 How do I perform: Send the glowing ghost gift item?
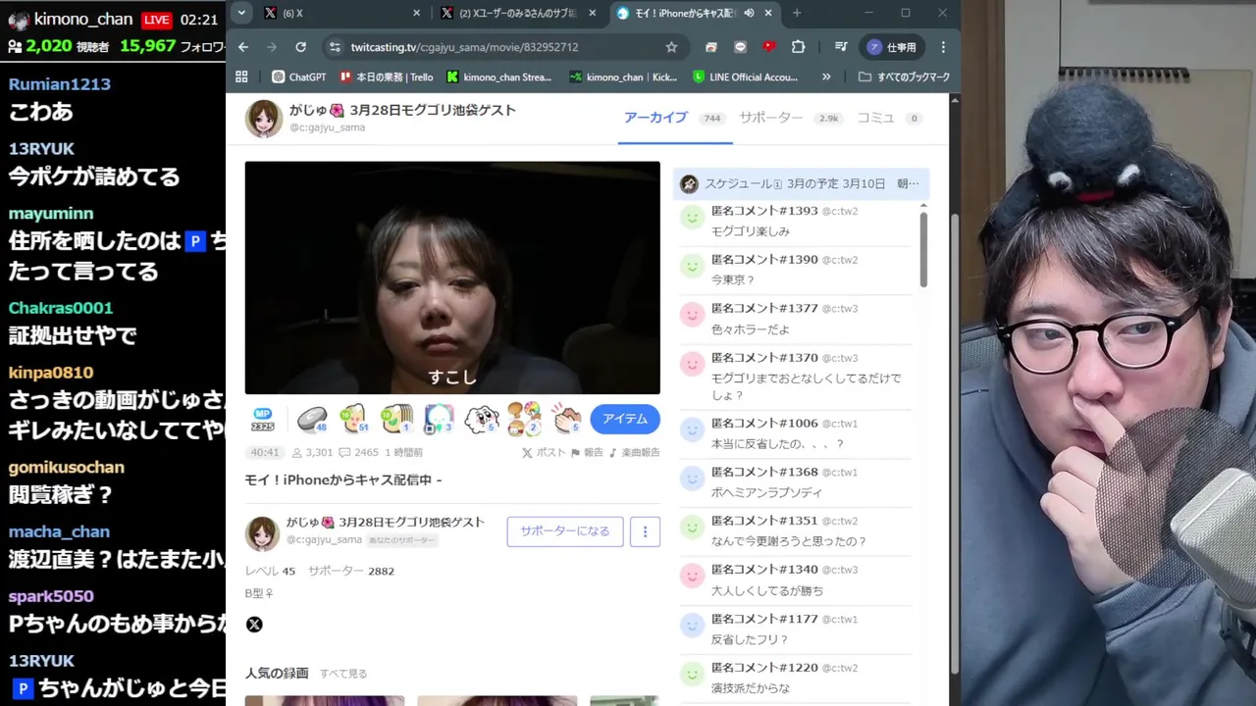click(x=439, y=419)
